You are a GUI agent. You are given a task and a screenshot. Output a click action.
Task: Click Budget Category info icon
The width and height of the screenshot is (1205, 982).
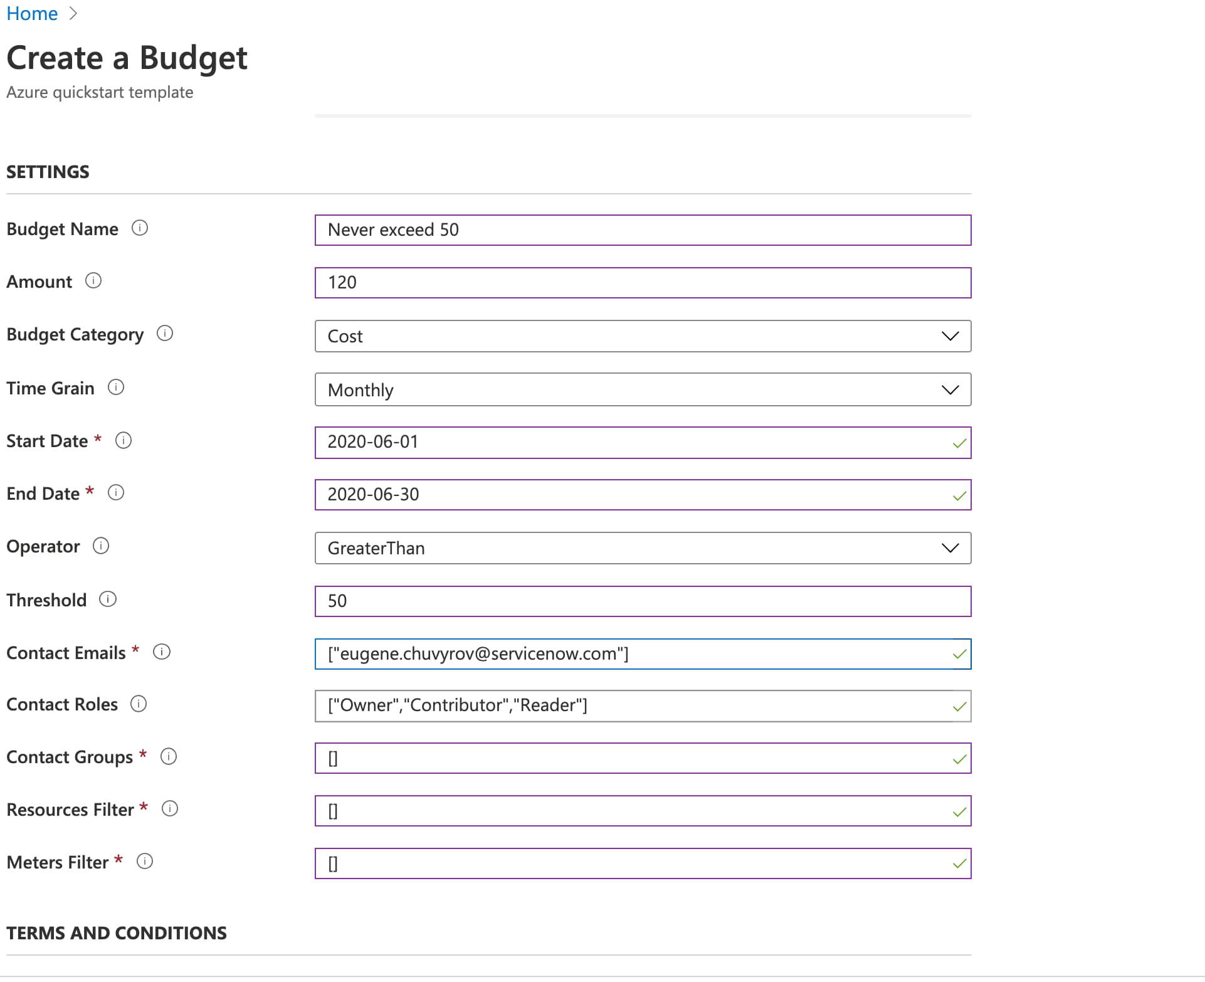165,334
